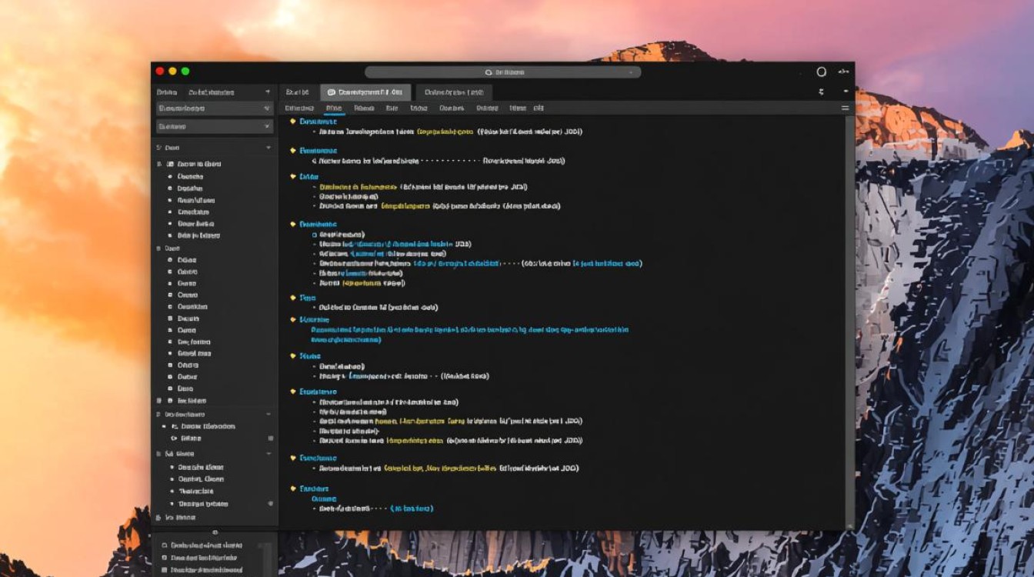Screen dimensions: 1034x577
Task: Click the small icon below the circle icon
Action: [821, 92]
